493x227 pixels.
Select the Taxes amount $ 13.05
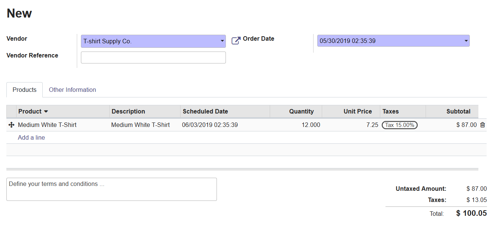(477, 200)
